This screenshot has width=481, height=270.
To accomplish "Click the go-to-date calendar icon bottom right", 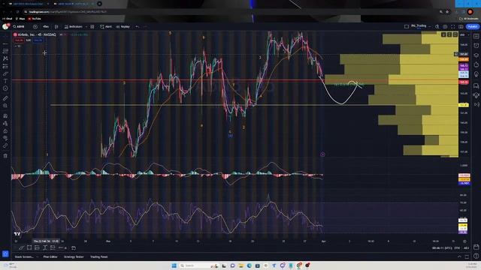I will (x=476, y=247).
